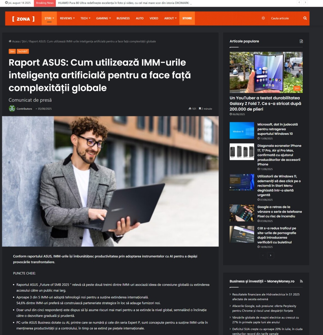Click the Breaking News label

(x=45, y=3)
